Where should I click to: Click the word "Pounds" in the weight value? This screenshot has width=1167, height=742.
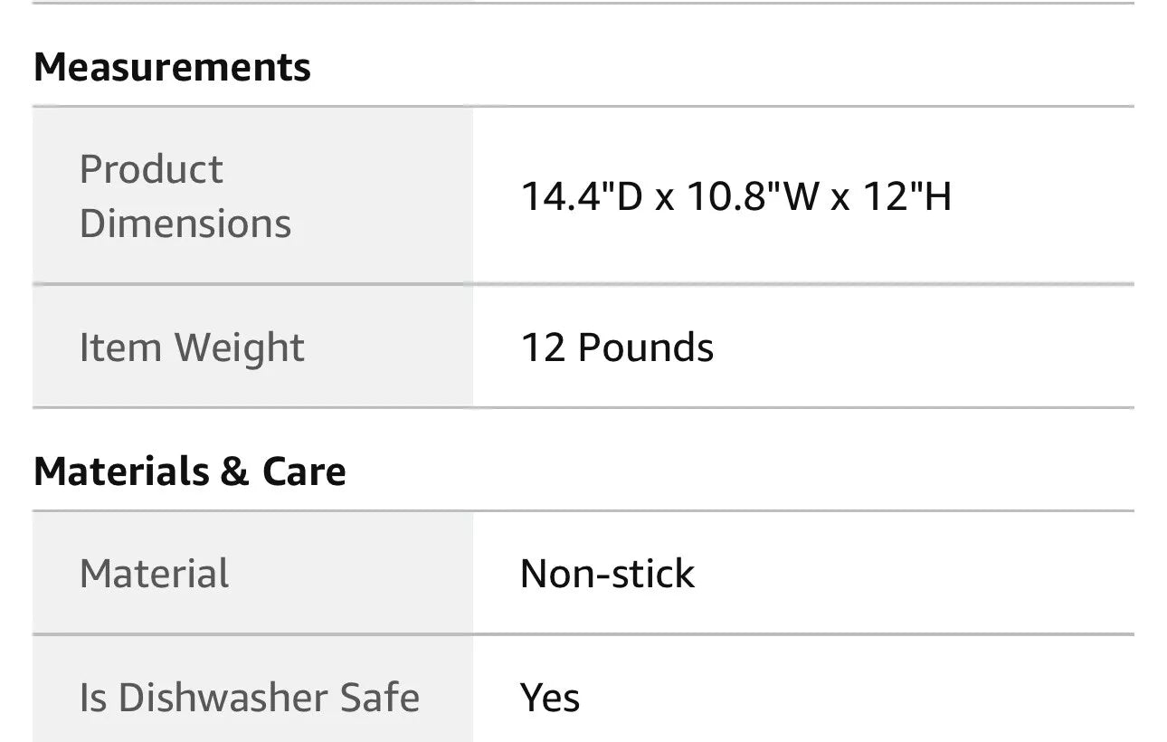(x=646, y=347)
